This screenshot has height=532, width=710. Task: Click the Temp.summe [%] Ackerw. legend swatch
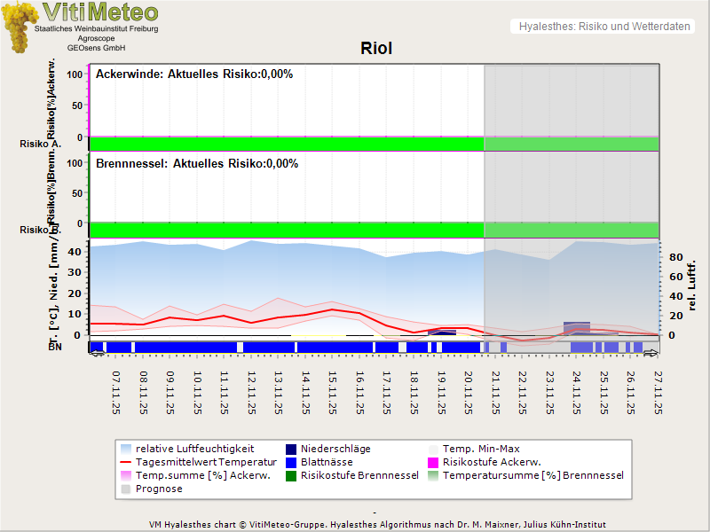126,475
